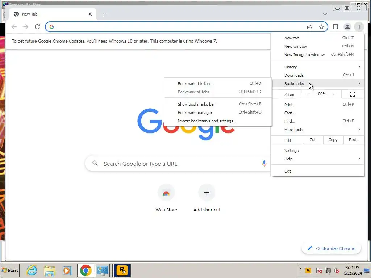371x278 pixels.
Task: Expand the Help submenu
Action: (x=317, y=159)
